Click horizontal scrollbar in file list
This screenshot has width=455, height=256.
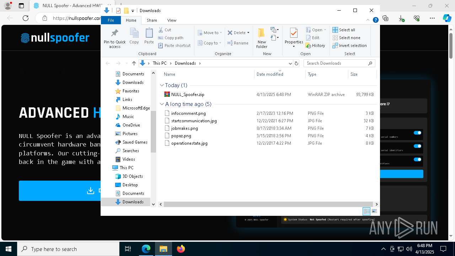click(269, 204)
